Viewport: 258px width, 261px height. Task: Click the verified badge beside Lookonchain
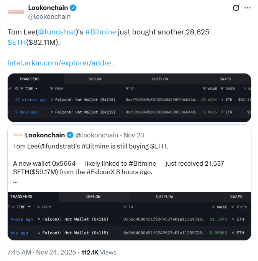pos(73,8)
